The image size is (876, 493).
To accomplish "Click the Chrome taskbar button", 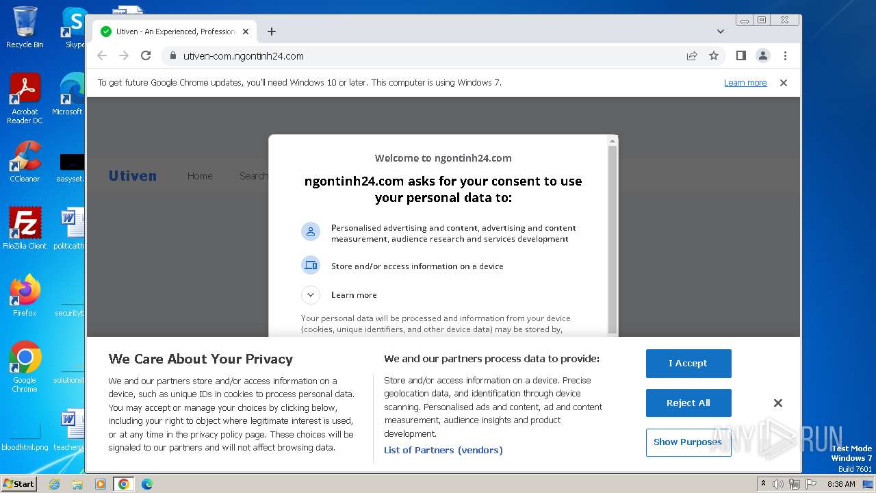I will pyautogui.click(x=123, y=484).
